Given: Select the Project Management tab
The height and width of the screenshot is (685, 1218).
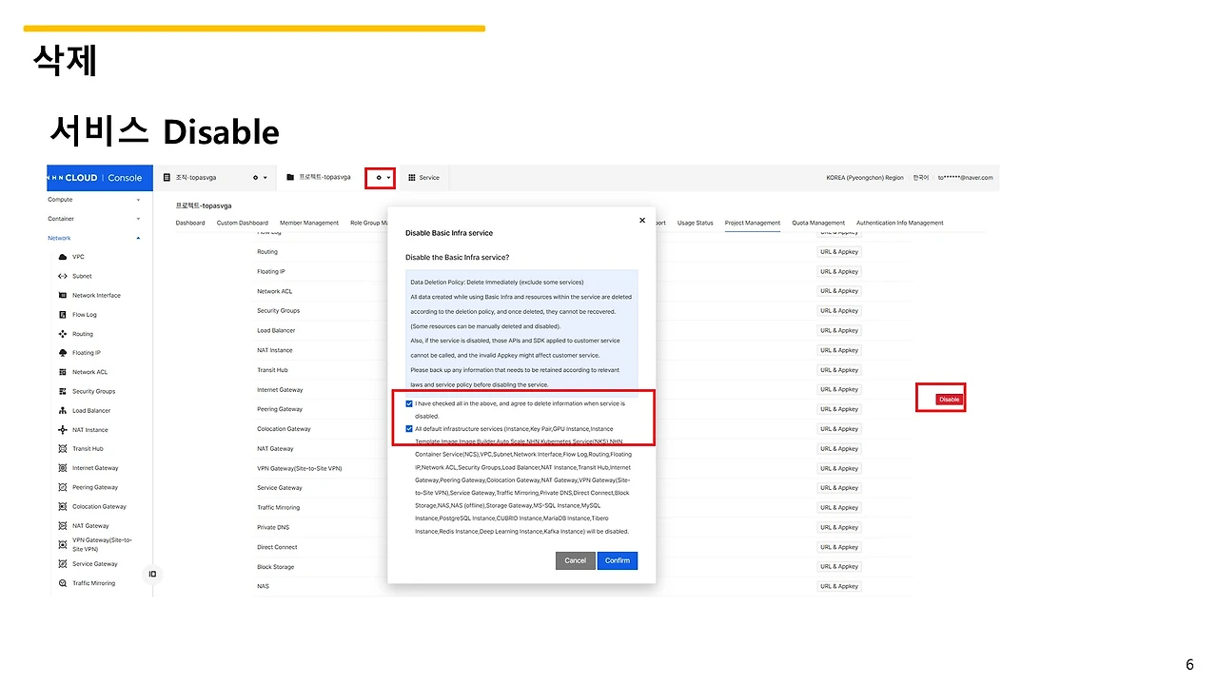Looking at the screenshot, I should pos(753,224).
